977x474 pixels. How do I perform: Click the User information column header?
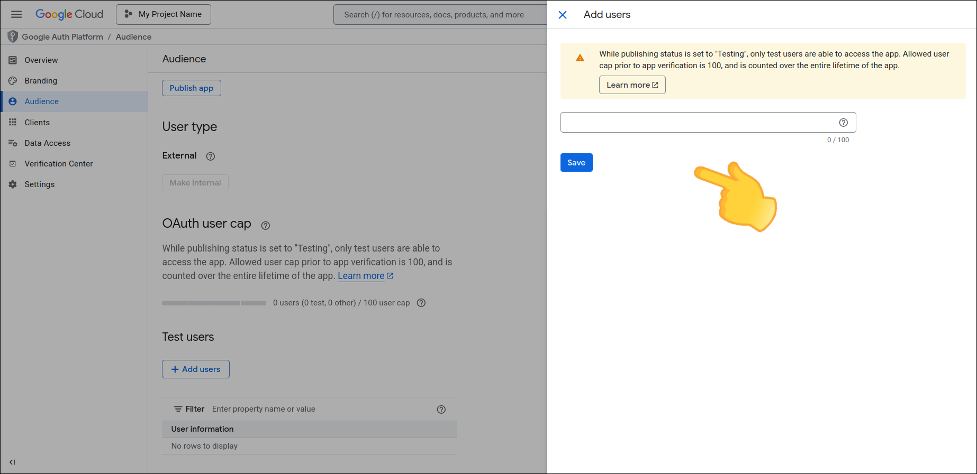click(x=310, y=429)
